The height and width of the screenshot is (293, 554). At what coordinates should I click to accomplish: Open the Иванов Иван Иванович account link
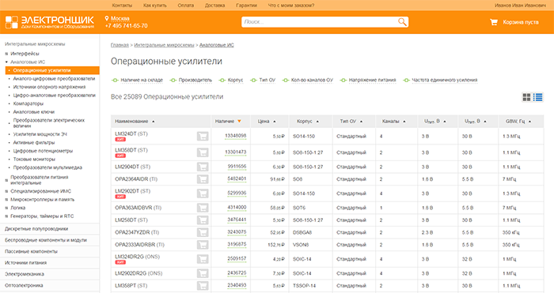520,6
